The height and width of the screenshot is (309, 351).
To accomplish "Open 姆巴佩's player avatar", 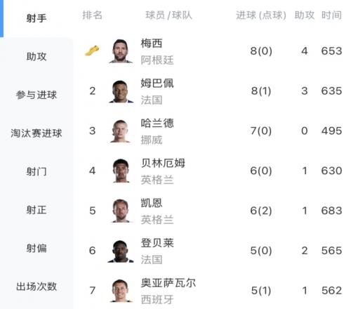I will (121, 91).
